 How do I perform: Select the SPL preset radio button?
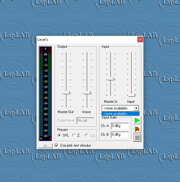pyautogui.click(x=59, y=135)
